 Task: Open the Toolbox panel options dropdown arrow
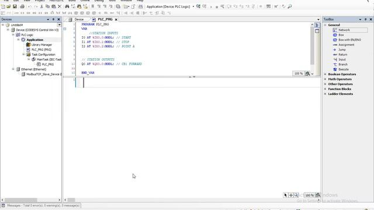point(360,19)
